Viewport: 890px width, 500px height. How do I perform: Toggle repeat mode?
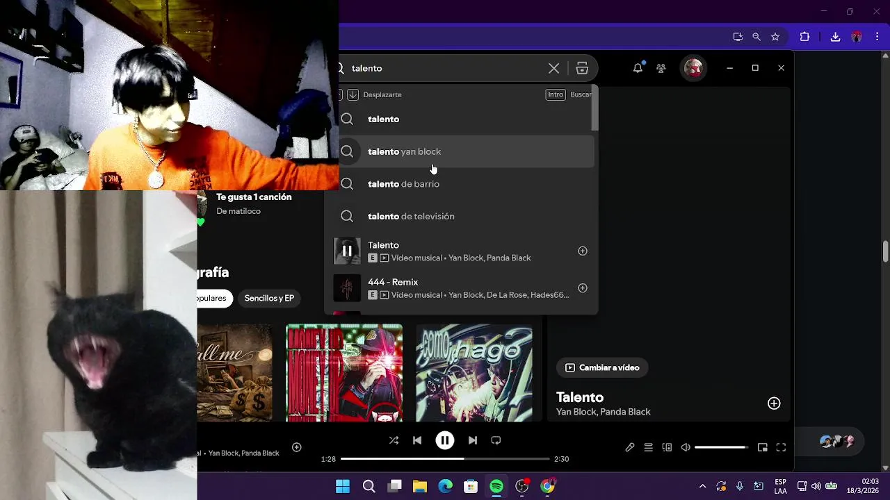(496, 440)
